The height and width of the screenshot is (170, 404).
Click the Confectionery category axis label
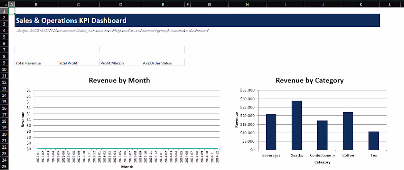tap(322, 156)
